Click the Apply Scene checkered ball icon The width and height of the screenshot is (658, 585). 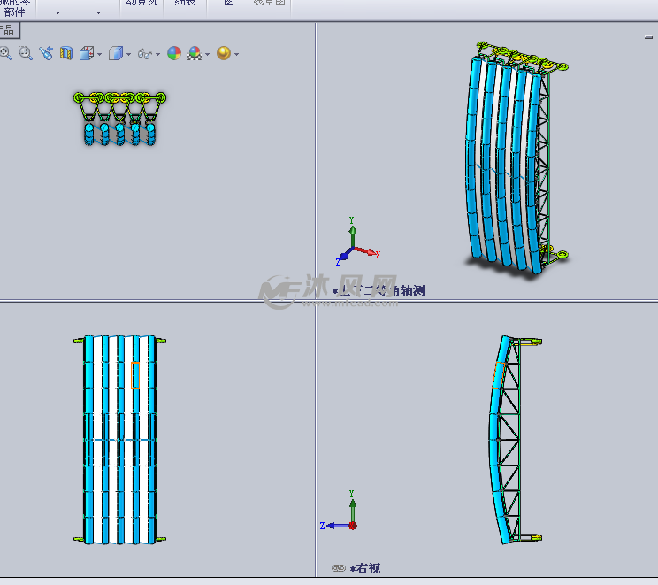(195, 53)
